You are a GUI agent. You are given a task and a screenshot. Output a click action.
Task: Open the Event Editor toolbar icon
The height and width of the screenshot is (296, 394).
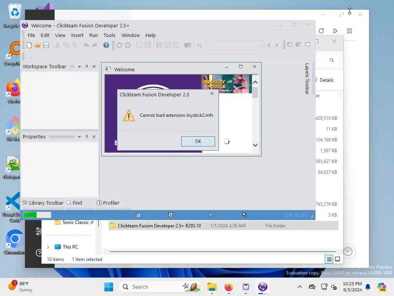click(159, 45)
